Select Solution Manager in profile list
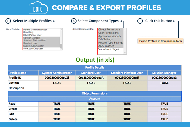Screen dimensions: 190x127 click(42, 38)
